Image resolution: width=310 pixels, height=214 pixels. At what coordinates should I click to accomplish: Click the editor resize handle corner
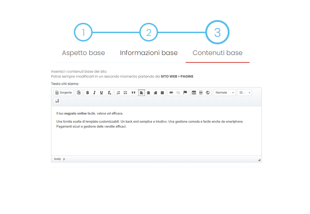tap(259, 159)
